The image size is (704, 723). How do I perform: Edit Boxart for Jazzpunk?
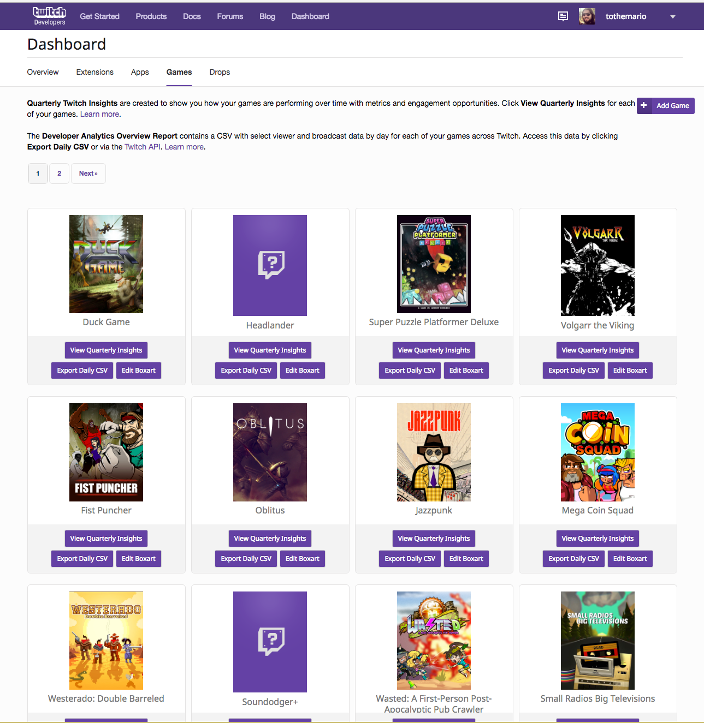click(466, 559)
